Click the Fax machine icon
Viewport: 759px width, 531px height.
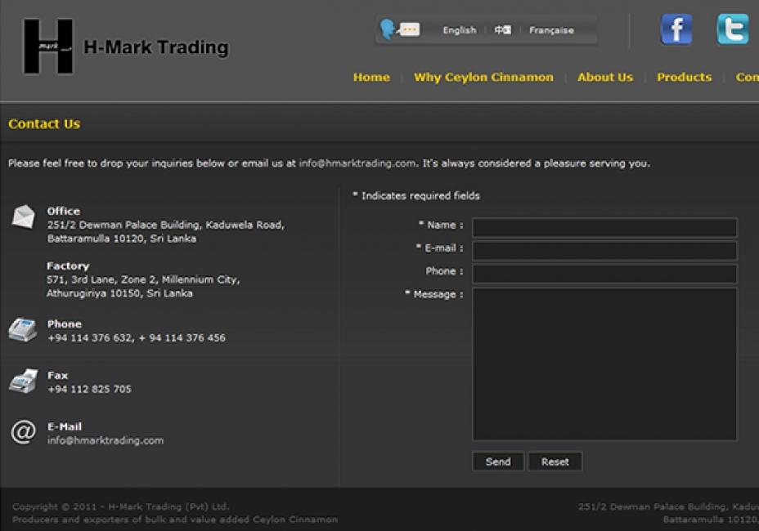click(x=23, y=381)
